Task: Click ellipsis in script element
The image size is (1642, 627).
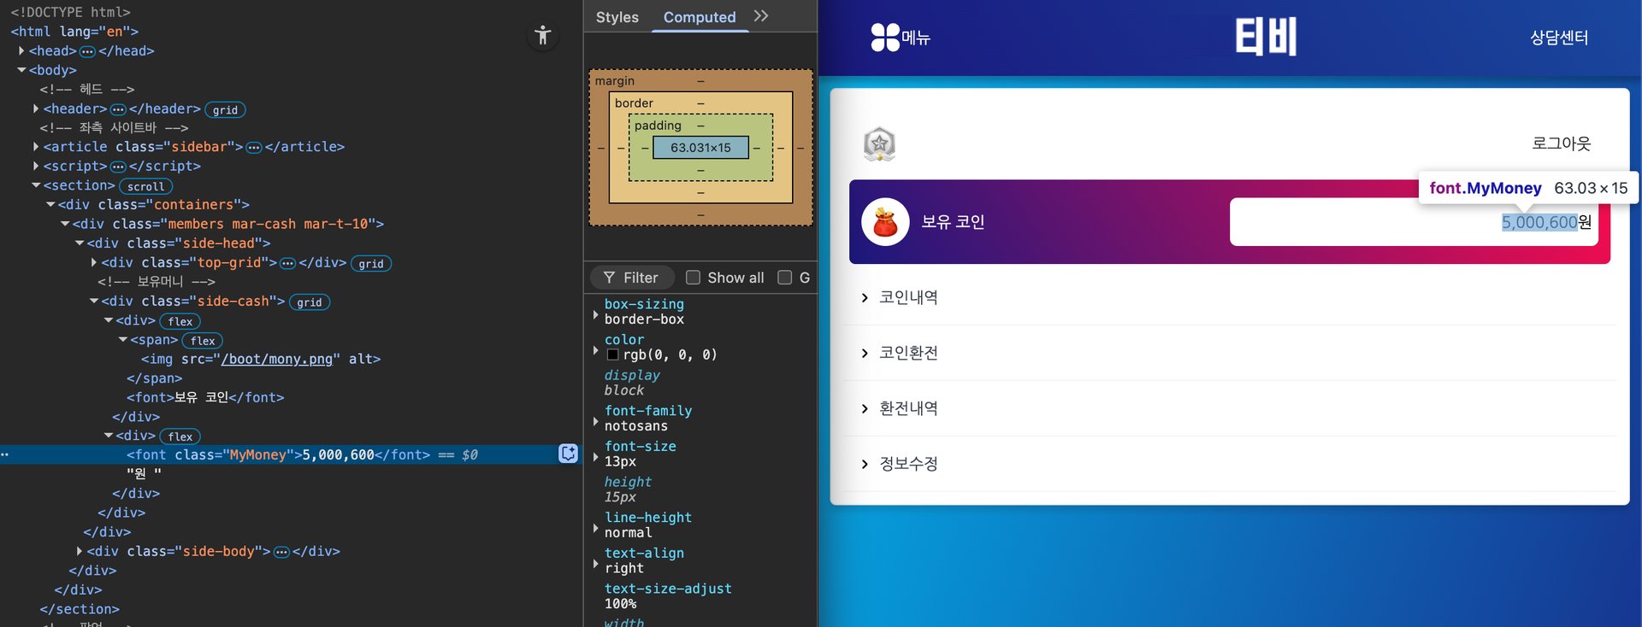Action: pos(118,167)
